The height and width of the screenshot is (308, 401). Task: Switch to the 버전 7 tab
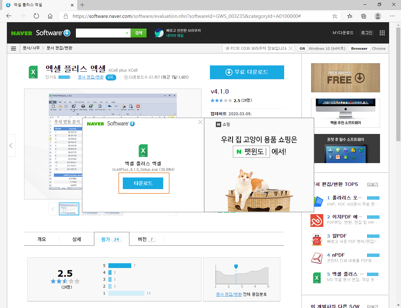tap(147, 239)
